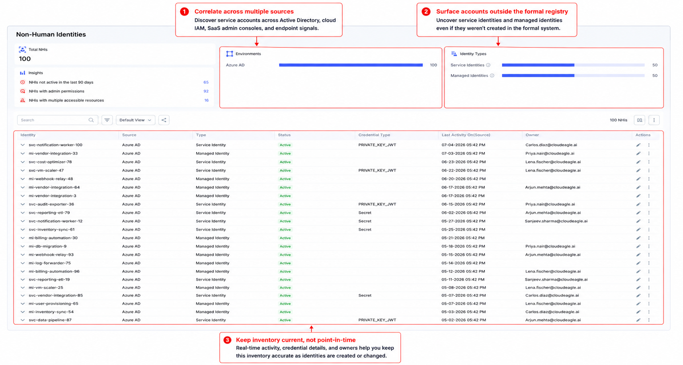Open more actions for svc-inventory-sync-61
This screenshot has height=365, width=683.
pos(649,230)
